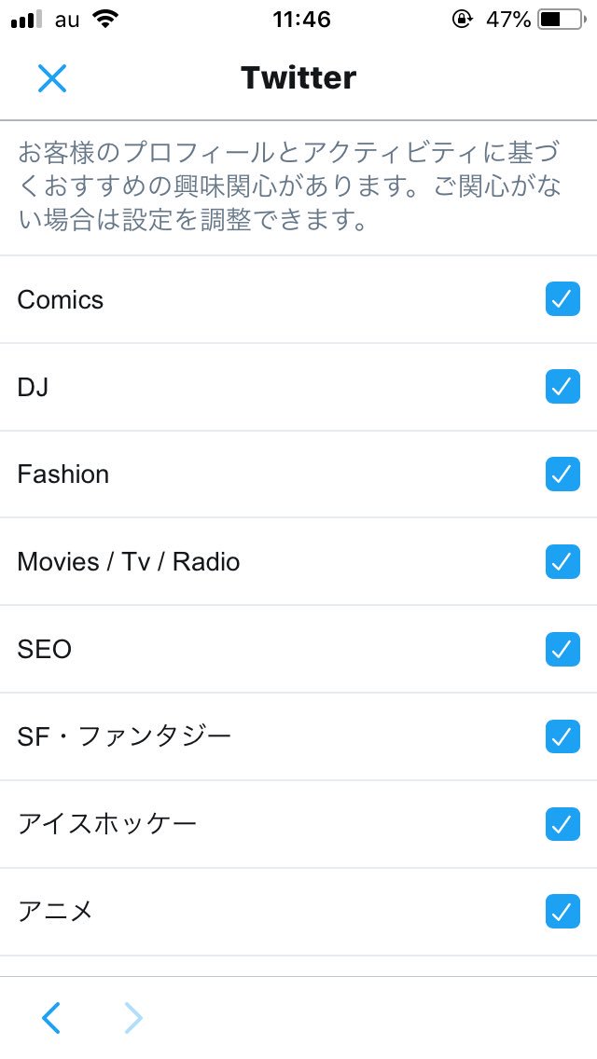Uncheck the DJ interest checkbox
This screenshot has height=1059, width=597.
(x=562, y=387)
